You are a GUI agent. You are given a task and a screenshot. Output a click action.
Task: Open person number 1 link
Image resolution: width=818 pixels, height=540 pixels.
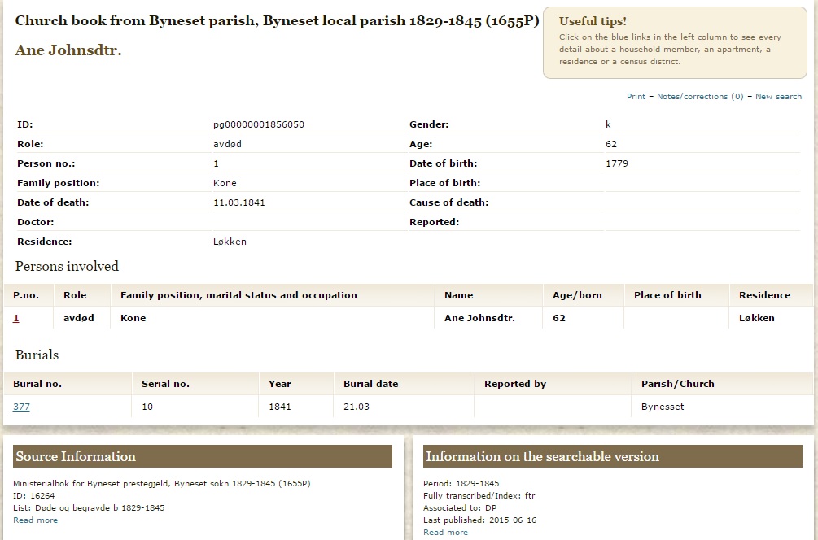tap(15, 318)
